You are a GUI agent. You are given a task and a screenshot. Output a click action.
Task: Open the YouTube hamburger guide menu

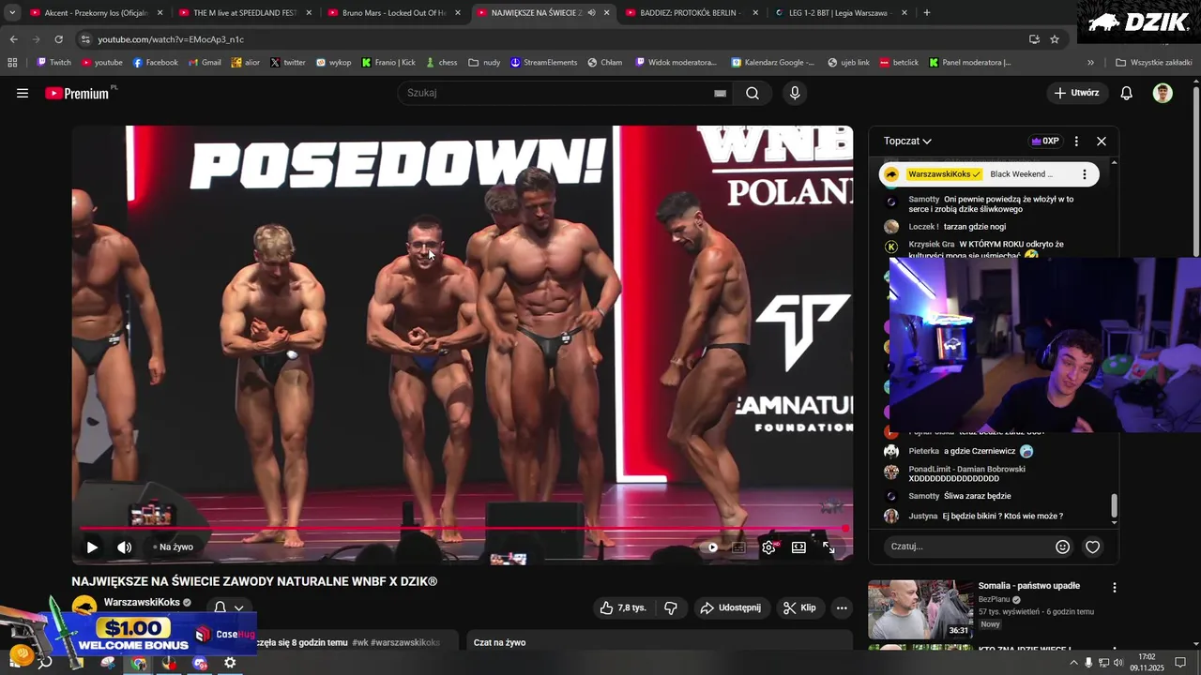click(23, 93)
